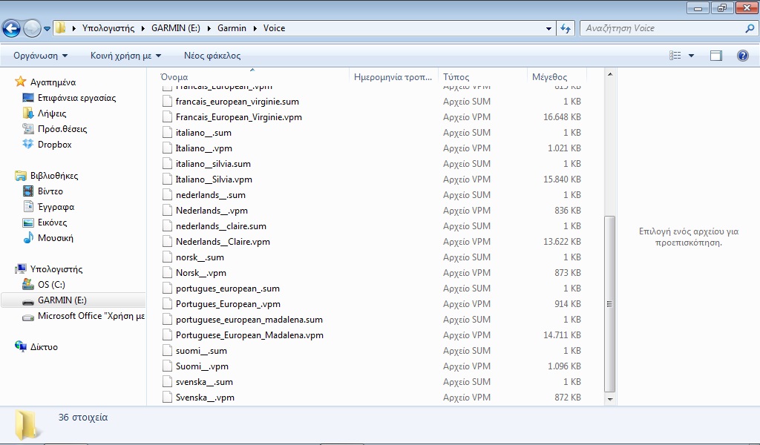This screenshot has height=445, width=760.
Task: Open the Μουσική library
Action: (48, 238)
